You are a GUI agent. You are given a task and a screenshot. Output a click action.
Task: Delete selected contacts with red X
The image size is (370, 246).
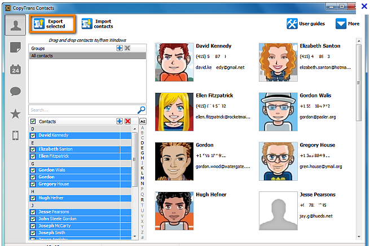[x=128, y=121]
